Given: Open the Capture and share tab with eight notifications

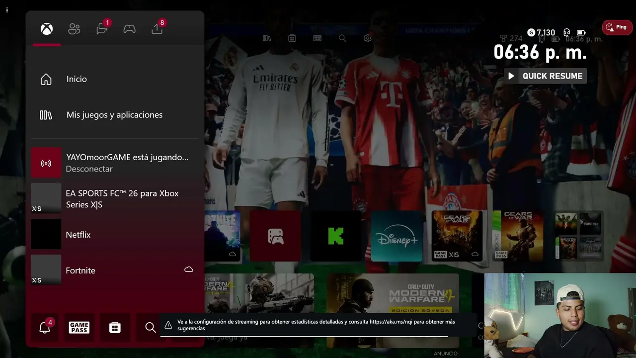Looking at the screenshot, I should tap(158, 28).
